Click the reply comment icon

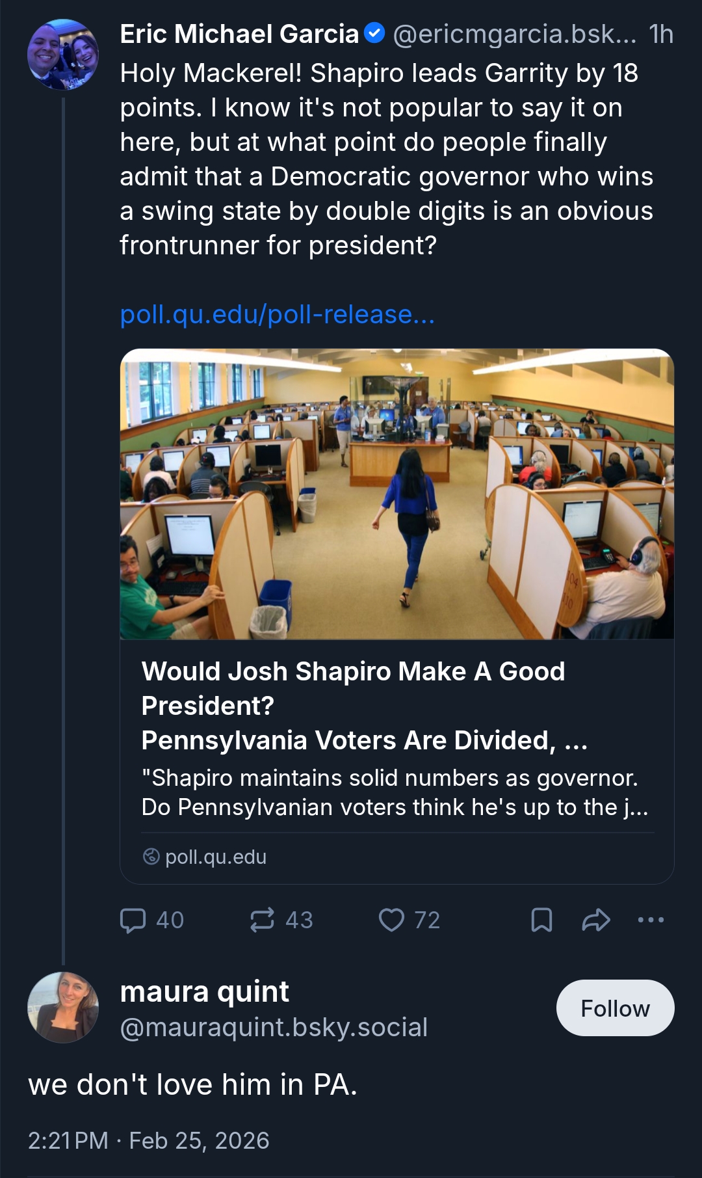point(133,920)
